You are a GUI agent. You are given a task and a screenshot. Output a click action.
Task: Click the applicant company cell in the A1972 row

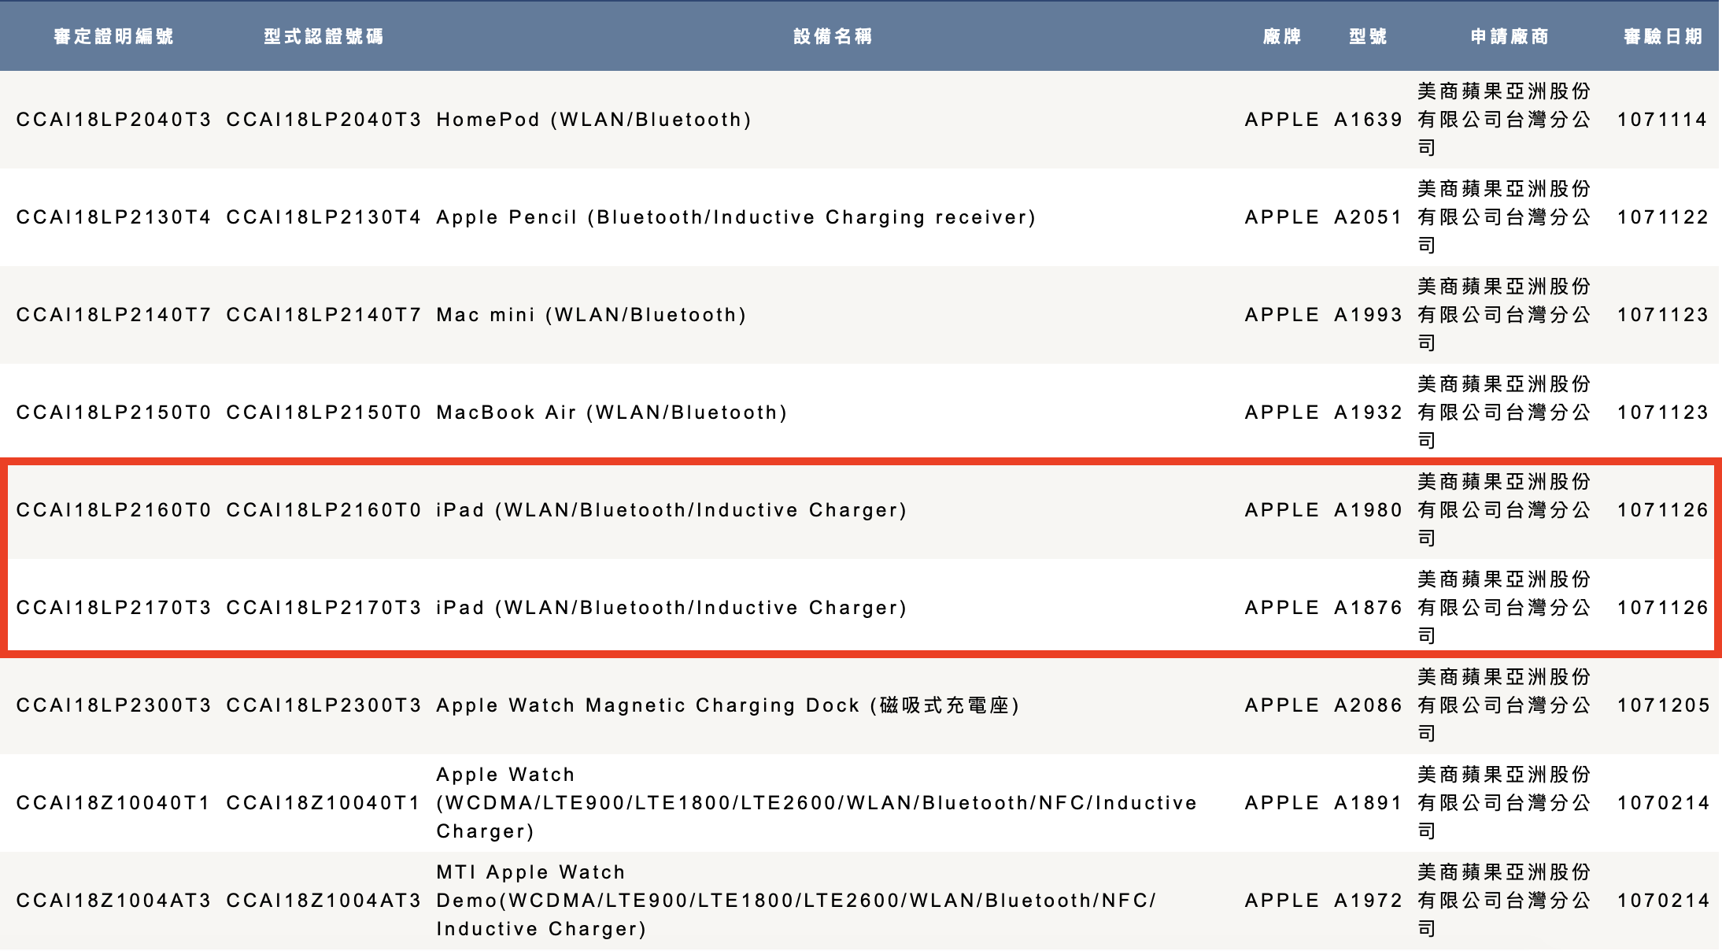click(x=1504, y=901)
